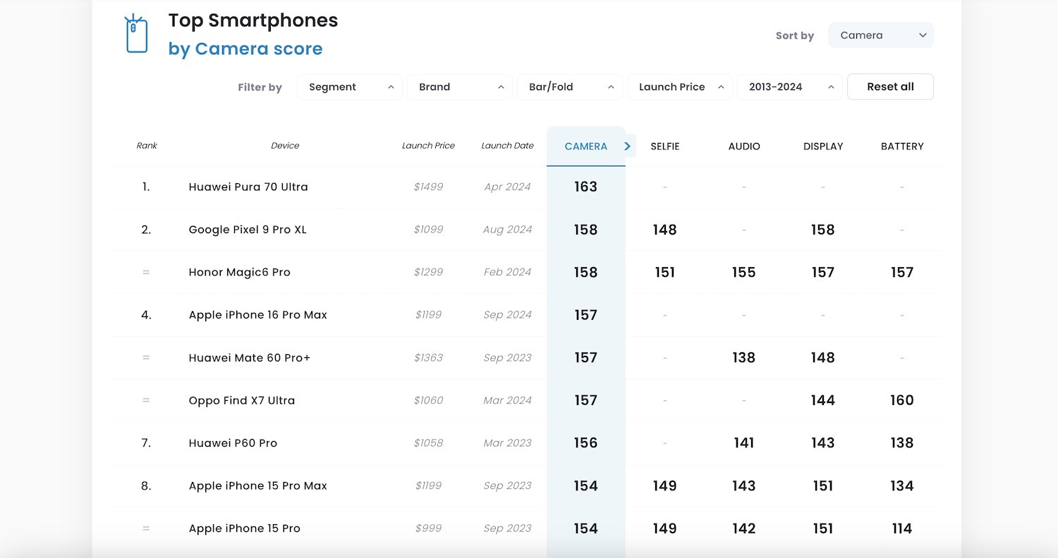Open the Sort by Camera dropdown
The width and height of the screenshot is (1058, 558).
click(881, 35)
